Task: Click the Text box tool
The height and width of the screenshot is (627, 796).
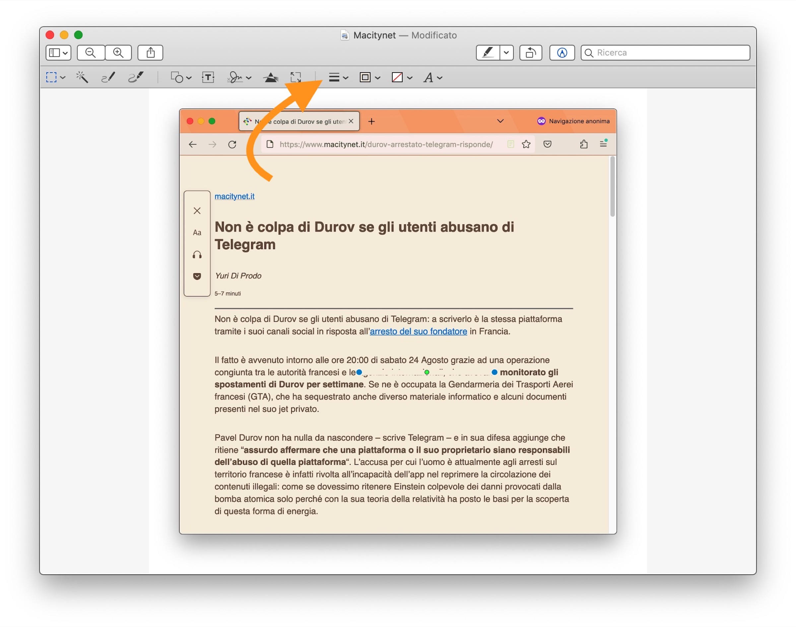Action: click(x=208, y=77)
